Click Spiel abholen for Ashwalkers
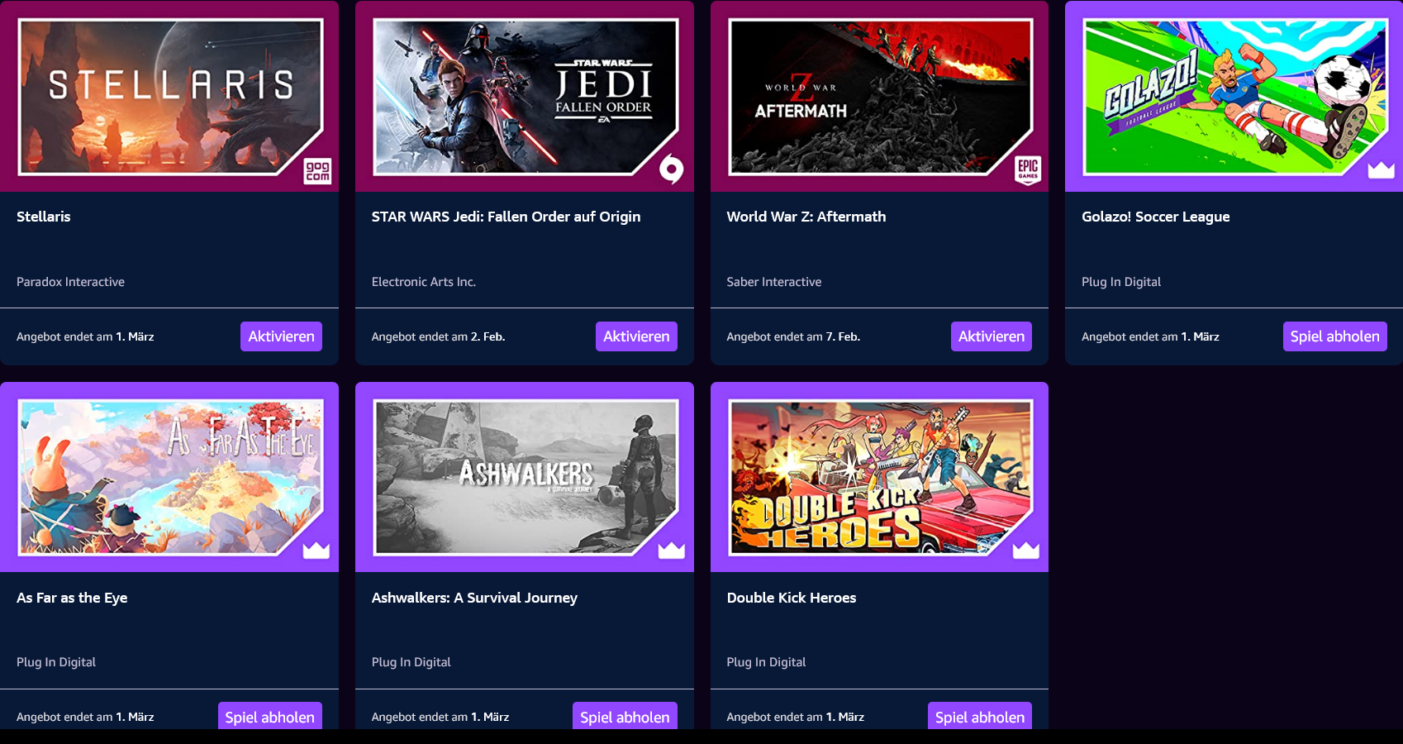Screen dimensions: 1403x744 (x=625, y=716)
